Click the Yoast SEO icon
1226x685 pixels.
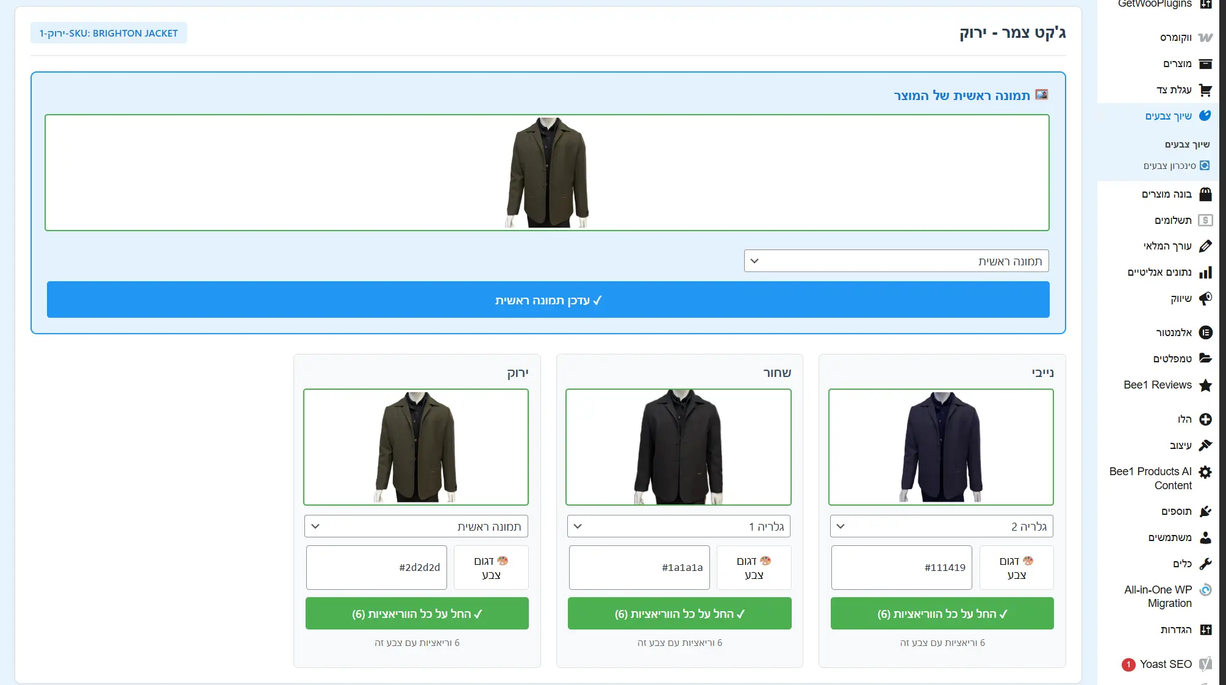pyautogui.click(x=1205, y=664)
